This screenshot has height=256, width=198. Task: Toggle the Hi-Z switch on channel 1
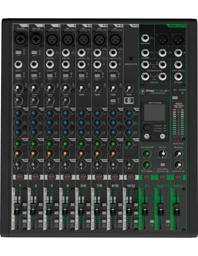coord(18,52)
